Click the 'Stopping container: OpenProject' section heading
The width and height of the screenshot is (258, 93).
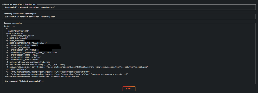pos(20,4)
